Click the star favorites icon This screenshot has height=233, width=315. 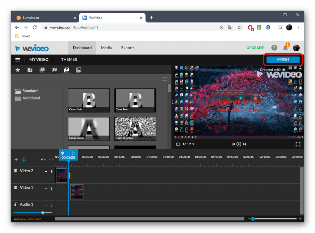coord(18,70)
